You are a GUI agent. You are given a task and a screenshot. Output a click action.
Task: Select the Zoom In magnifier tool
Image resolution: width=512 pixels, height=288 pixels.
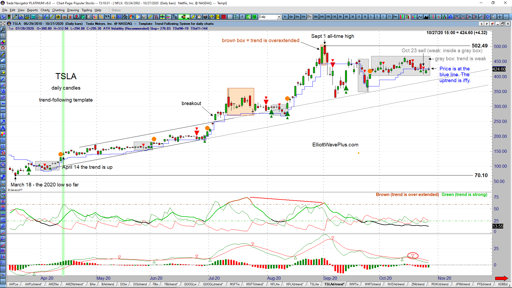click(x=3, y=30)
